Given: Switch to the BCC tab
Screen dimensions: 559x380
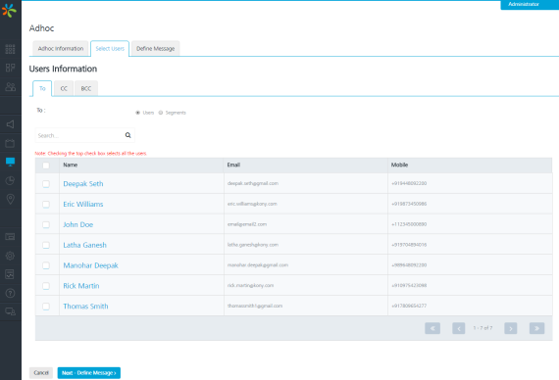Looking at the screenshot, I should pyautogui.click(x=86, y=88).
